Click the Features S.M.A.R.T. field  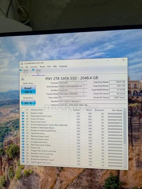(x=92, y=105)
